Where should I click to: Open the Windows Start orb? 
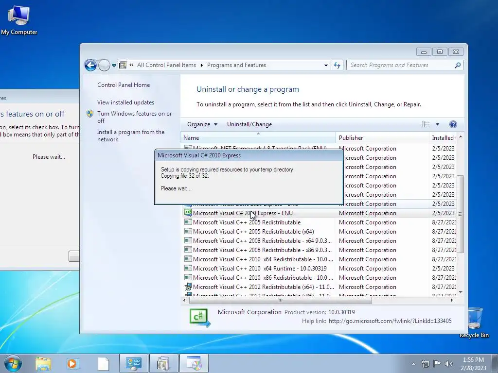pos(13,363)
